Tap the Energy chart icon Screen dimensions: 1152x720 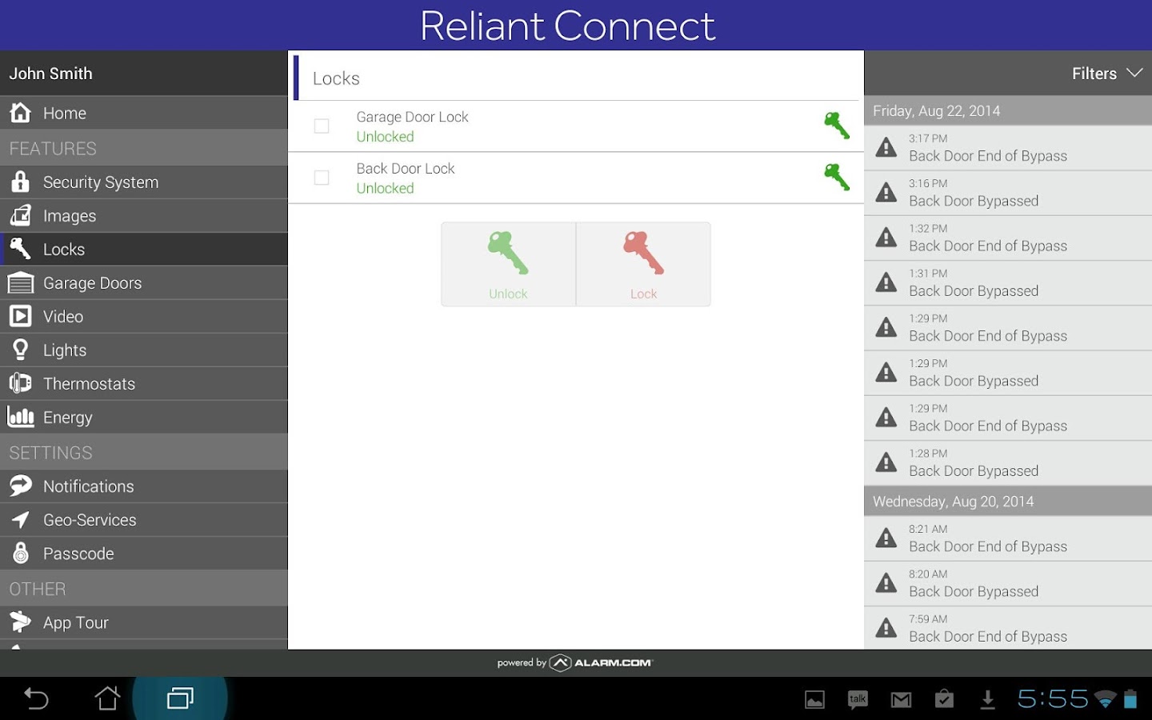[21, 417]
